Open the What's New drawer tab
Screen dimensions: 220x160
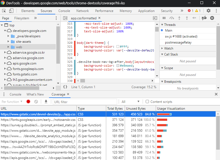pyautogui.click(x=35, y=94)
